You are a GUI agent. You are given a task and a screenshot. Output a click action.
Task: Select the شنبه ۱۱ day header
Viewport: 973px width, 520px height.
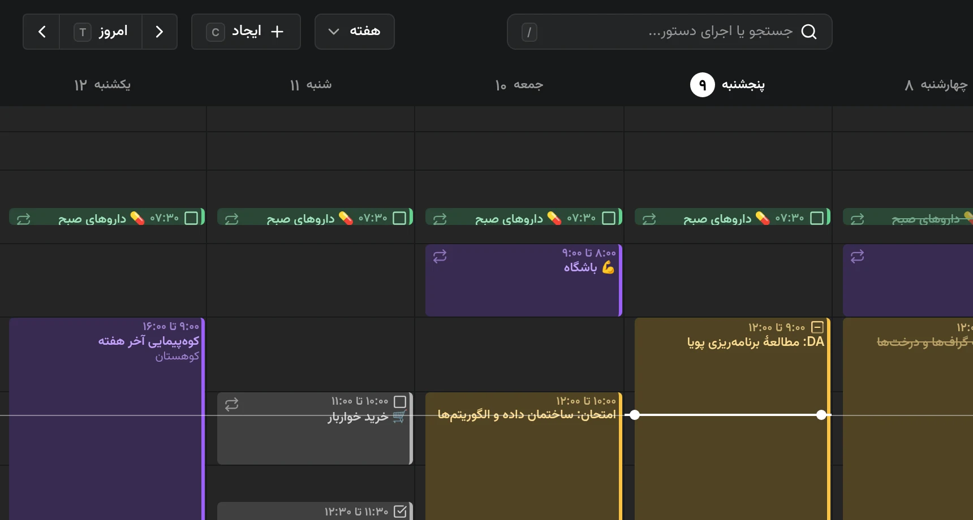coord(311,85)
